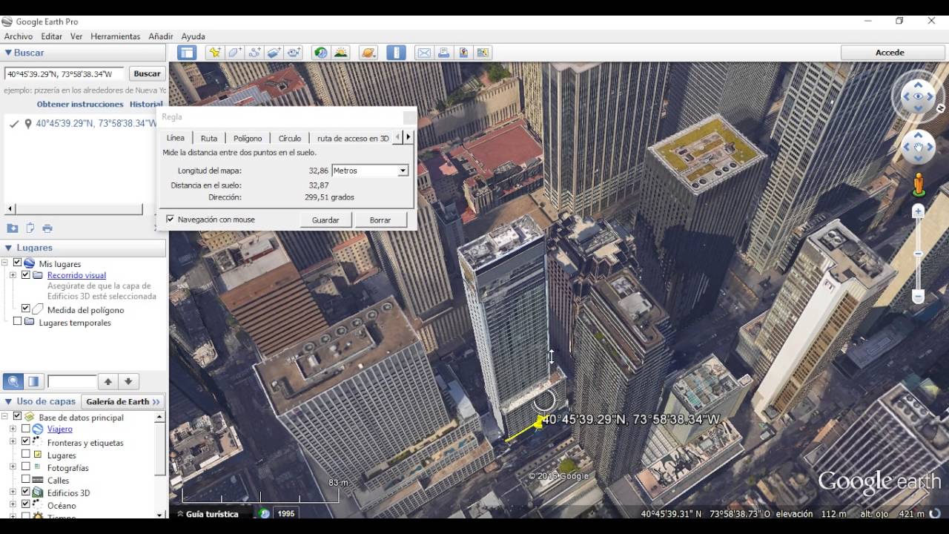The image size is (949, 534).
Task: Open the planet switcher icon
Action: [368, 53]
